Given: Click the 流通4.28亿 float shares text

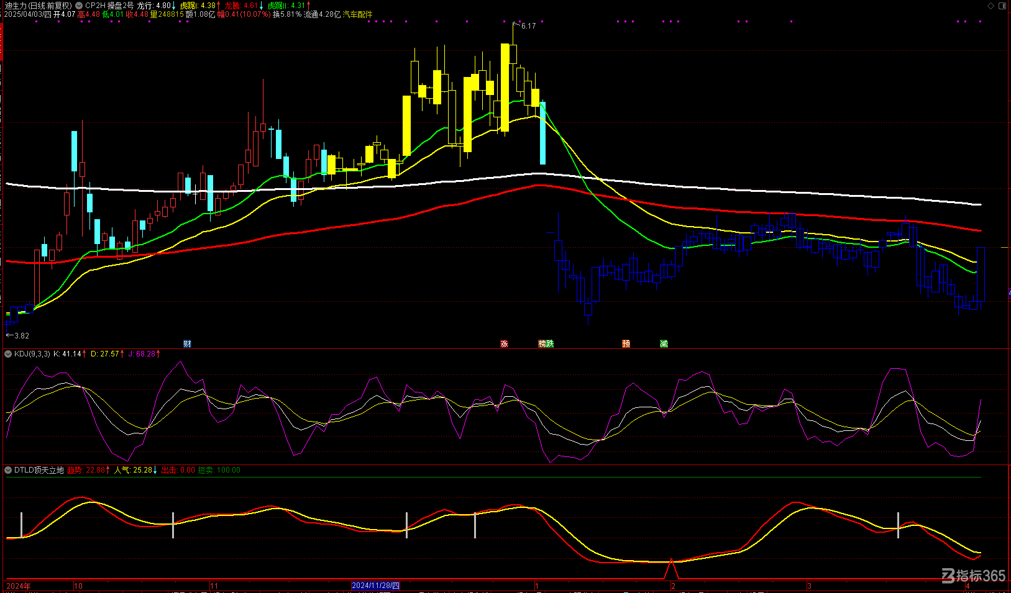Looking at the screenshot, I should pyautogui.click(x=322, y=14).
